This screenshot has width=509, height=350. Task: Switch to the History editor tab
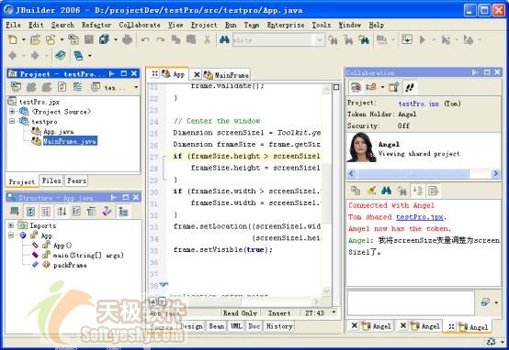pos(279,326)
